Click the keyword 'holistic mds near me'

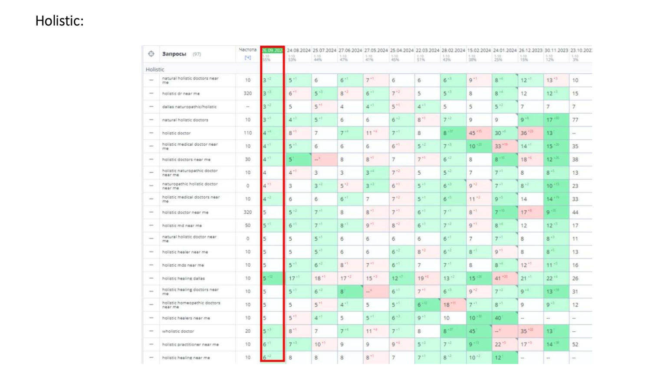(x=183, y=265)
